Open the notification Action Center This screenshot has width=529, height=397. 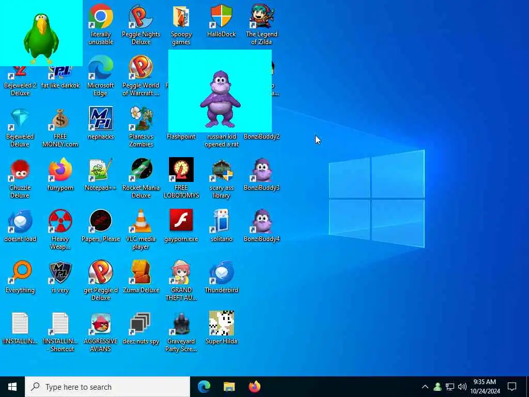click(512, 387)
